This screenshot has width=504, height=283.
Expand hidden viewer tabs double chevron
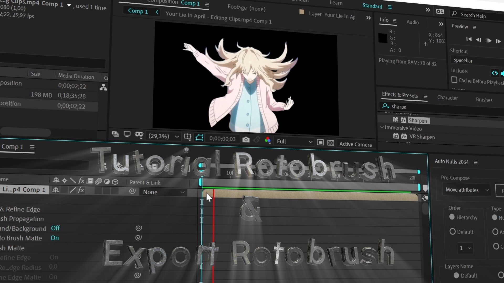click(368, 18)
